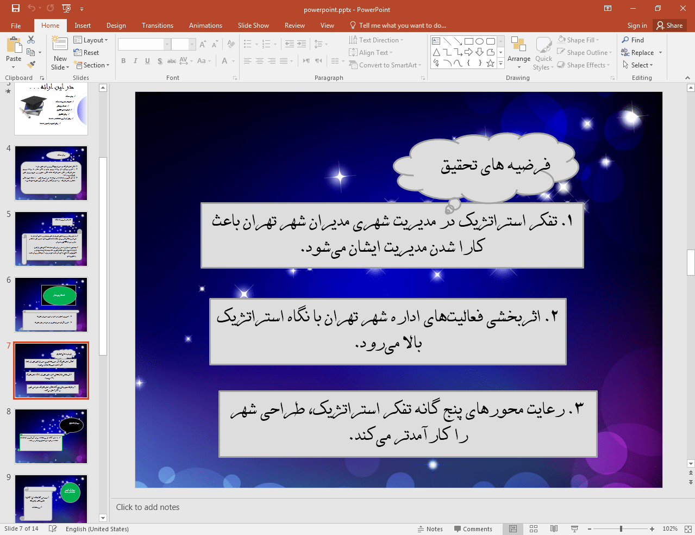This screenshot has height=535, width=695.
Task: Select slide 8 thumbnail
Action: coord(51,437)
